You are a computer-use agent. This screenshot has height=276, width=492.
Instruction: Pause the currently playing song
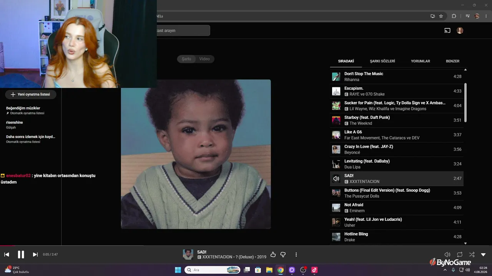click(21, 255)
